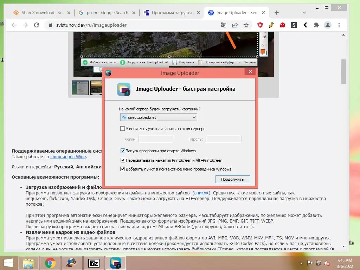Viewport: 360px width, 270px height.
Task: Click the 'Закрыть' label in page screenshot
Action: click(250, 62)
